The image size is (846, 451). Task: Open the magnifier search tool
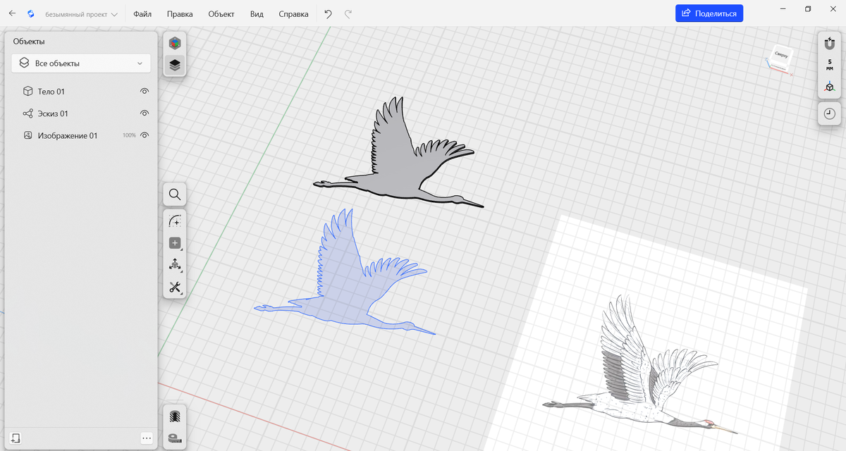175,194
